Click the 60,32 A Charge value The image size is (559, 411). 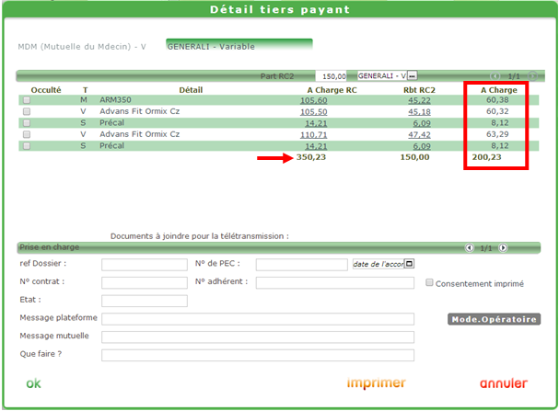[497, 111]
